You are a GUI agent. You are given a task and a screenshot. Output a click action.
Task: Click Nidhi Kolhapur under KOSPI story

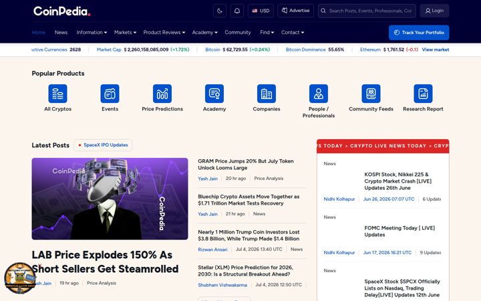click(339, 199)
